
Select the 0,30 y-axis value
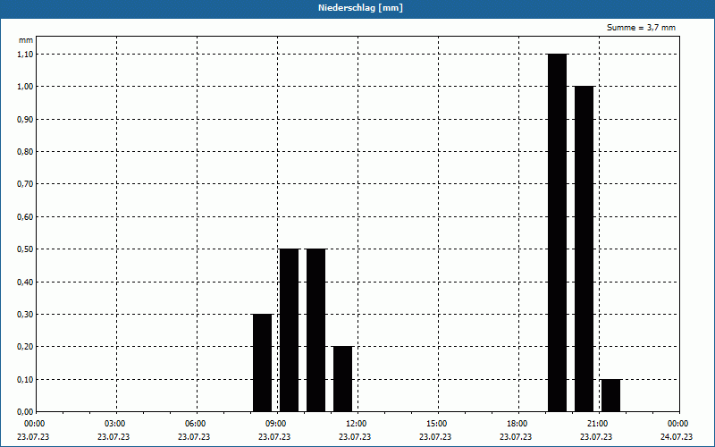(x=25, y=315)
